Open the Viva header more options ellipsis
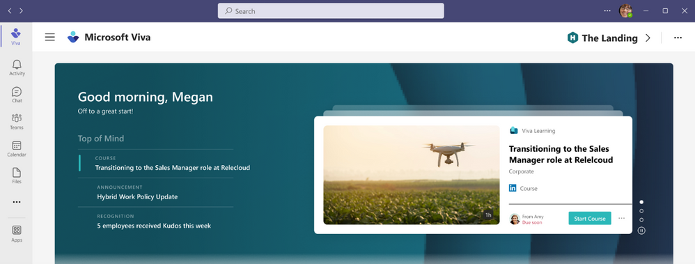Image resolution: width=695 pixels, height=264 pixels. point(678,38)
